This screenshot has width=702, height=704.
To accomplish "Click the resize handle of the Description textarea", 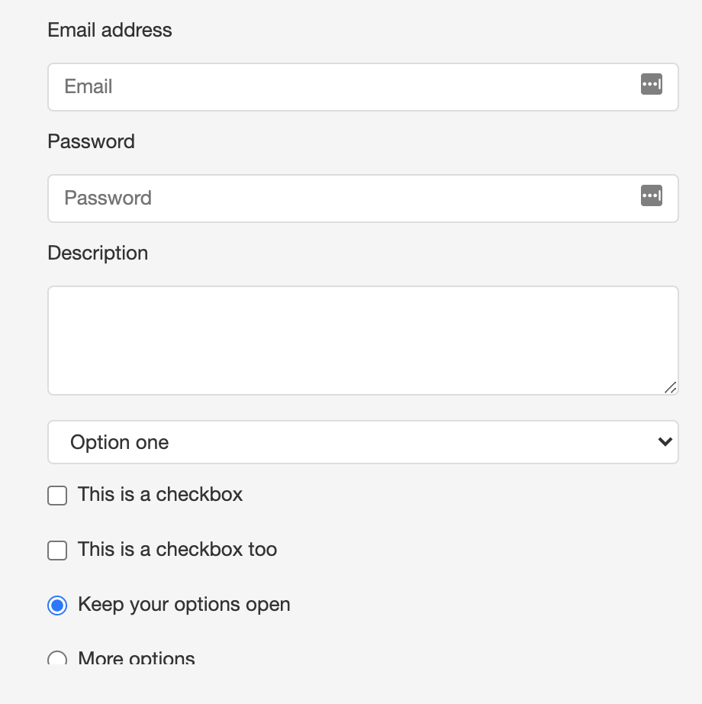I will [671, 388].
